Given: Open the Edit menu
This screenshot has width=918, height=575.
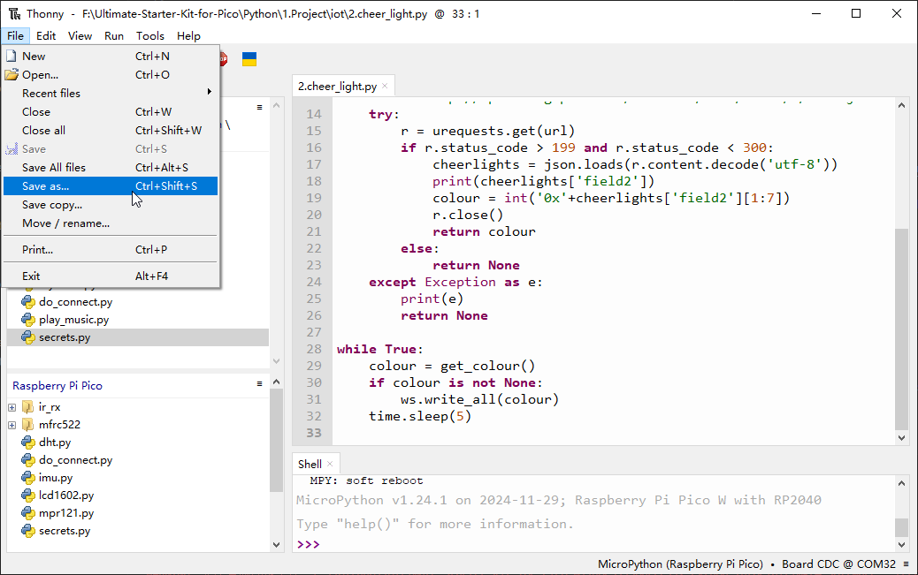Looking at the screenshot, I should click(x=46, y=35).
